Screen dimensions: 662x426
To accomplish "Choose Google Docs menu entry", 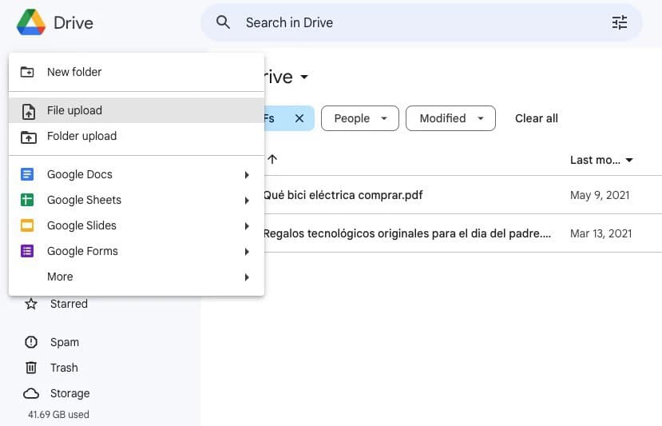I will tap(137, 174).
